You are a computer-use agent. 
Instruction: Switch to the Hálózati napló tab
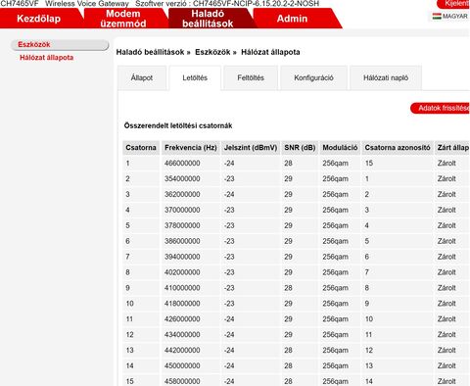coord(386,77)
